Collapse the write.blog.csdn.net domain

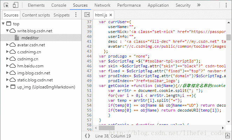tap(7, 31)
